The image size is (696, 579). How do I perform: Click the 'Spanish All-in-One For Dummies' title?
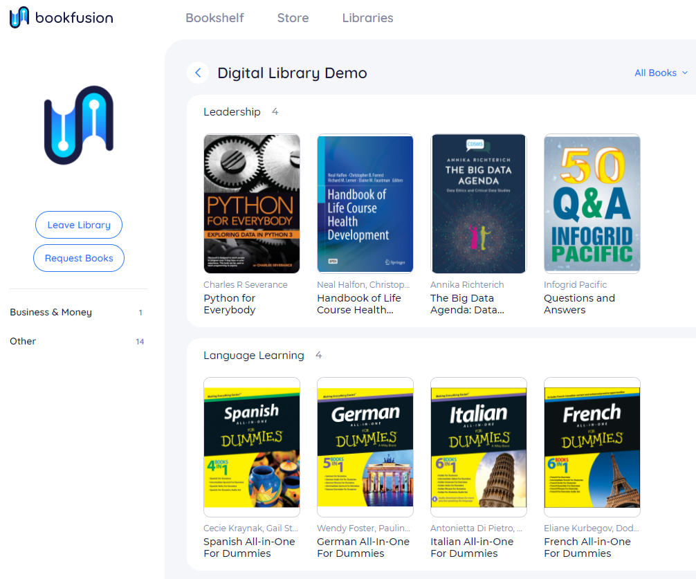[x=249, y=547]
